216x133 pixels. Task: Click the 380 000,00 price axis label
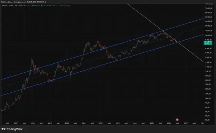coord(208,17)
